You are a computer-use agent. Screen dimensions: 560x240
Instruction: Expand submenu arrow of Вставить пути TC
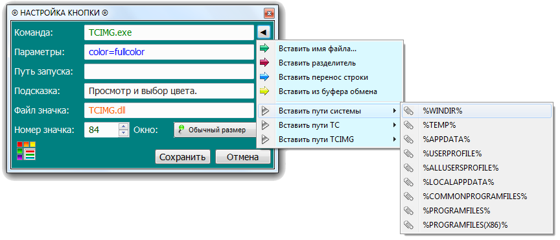395,125
